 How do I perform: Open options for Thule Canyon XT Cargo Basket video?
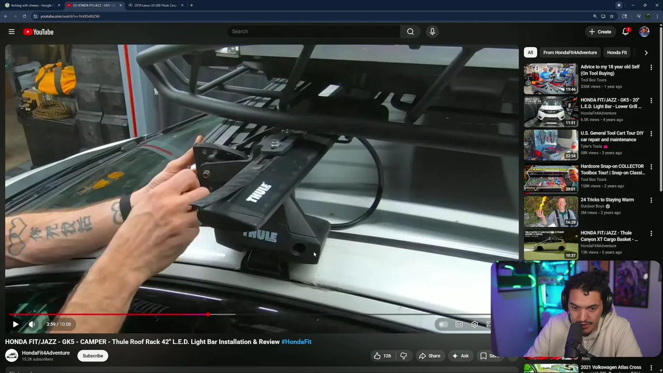point(651,234)
